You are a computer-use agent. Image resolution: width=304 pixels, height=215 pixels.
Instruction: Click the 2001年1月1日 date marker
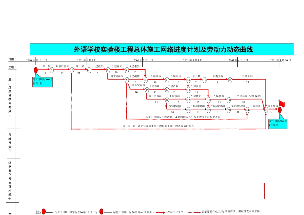pos(87,60)
